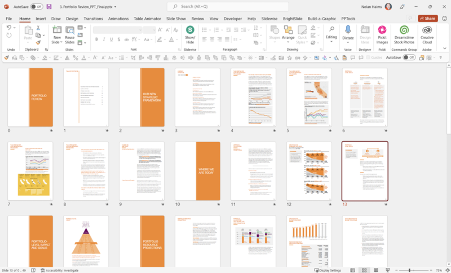Open the Adobe Creative Cloud add-in
The height and width of the screenshot is (273, 451).
(x=427, y=35)
